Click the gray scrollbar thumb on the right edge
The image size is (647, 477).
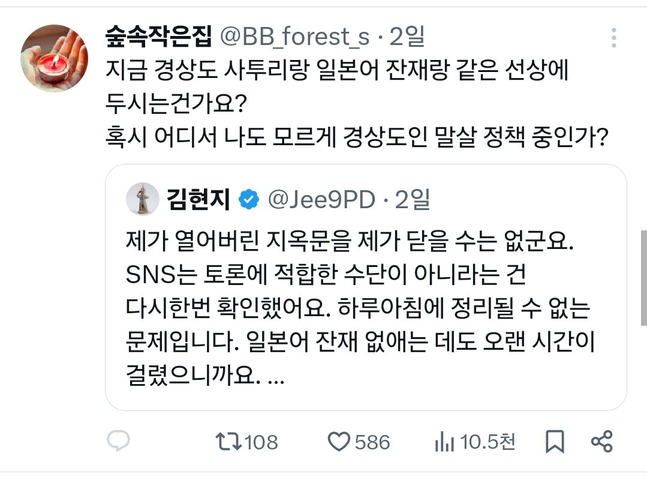coord(643,278)
